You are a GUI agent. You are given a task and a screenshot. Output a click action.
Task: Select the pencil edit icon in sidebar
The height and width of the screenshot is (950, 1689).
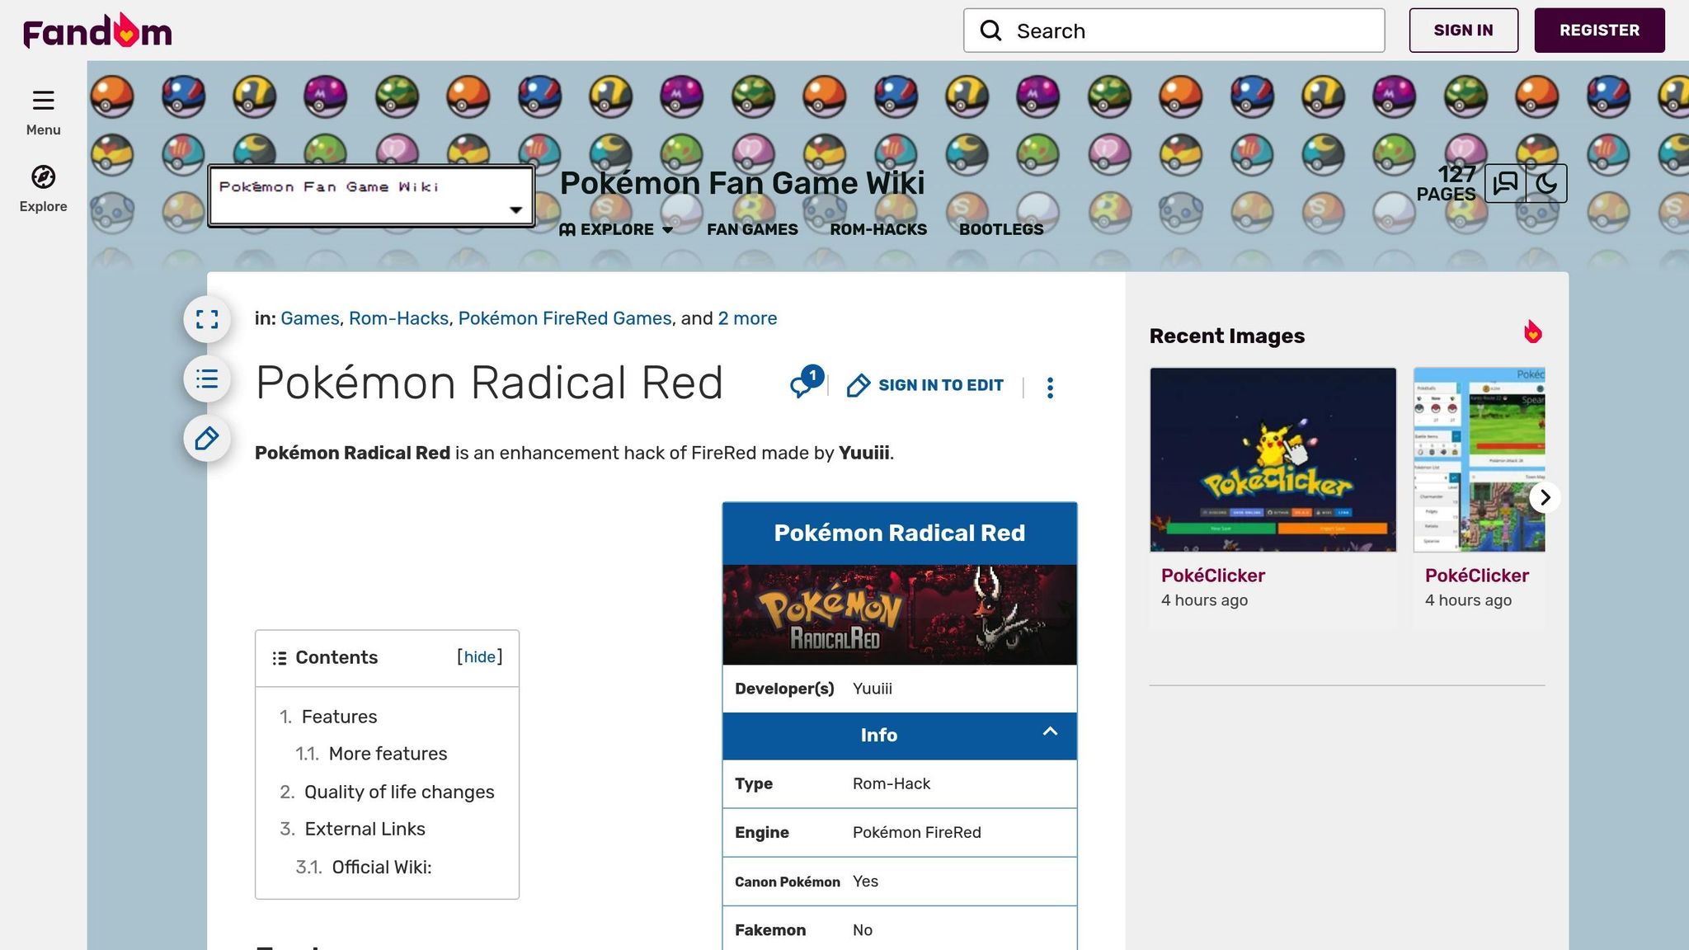206,439
